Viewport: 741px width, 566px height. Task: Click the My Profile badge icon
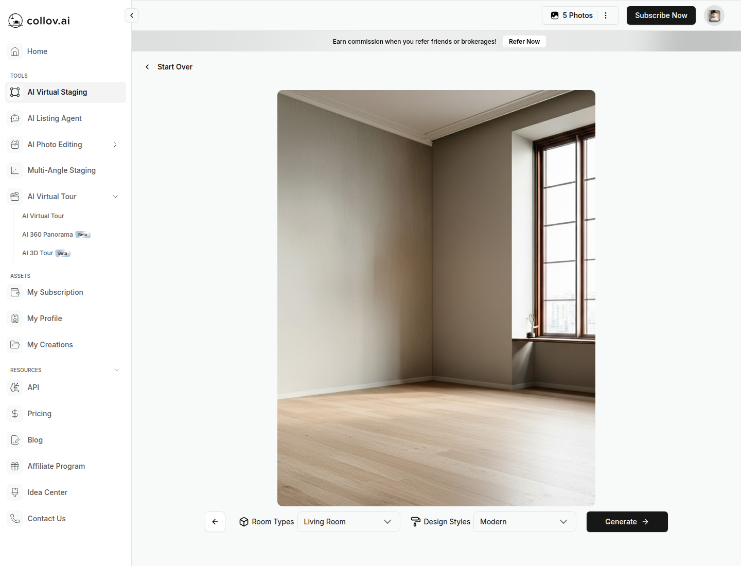pos(15,319)
